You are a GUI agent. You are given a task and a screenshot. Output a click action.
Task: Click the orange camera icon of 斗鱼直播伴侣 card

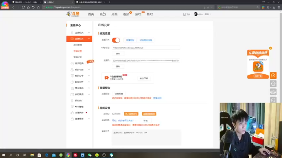coord(106,78)
